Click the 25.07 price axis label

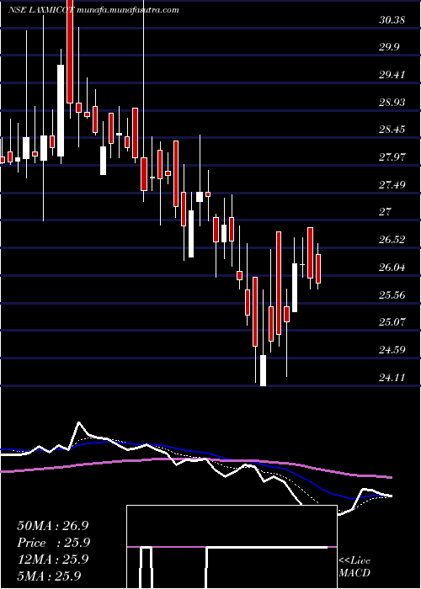(x=392, y=322)
